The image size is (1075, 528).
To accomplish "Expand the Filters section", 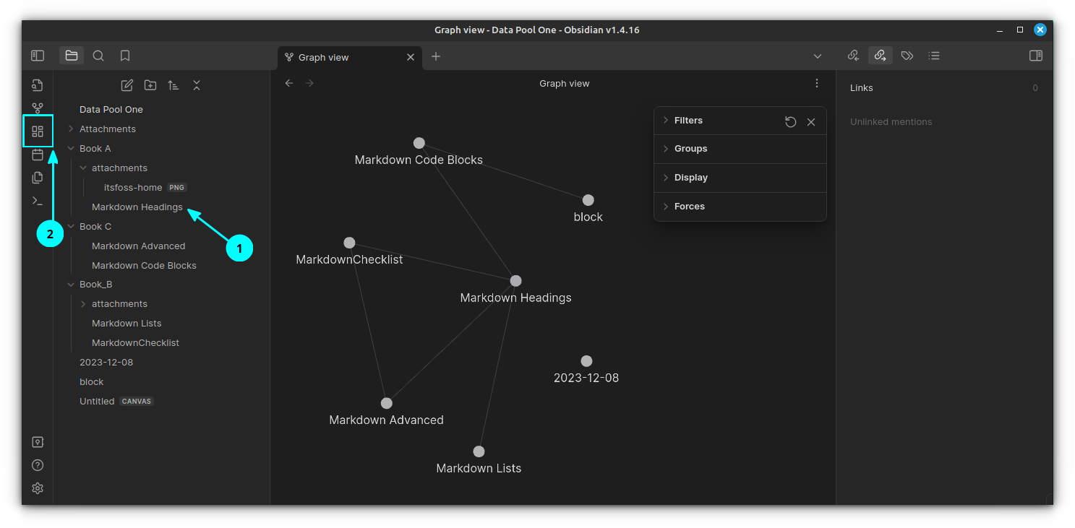I will 688,121.
